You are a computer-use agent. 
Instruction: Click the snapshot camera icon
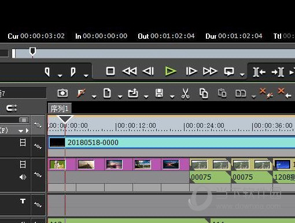(62, 93)
